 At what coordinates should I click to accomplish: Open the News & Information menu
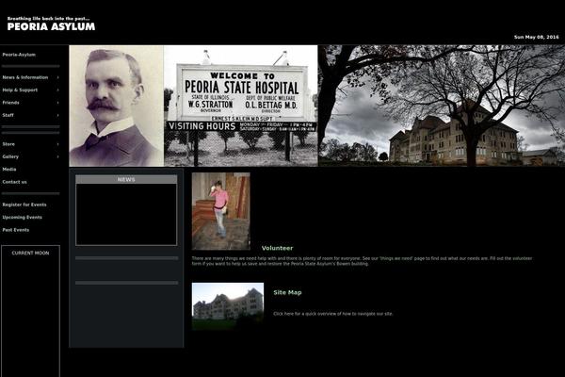(x=25, y=77)
